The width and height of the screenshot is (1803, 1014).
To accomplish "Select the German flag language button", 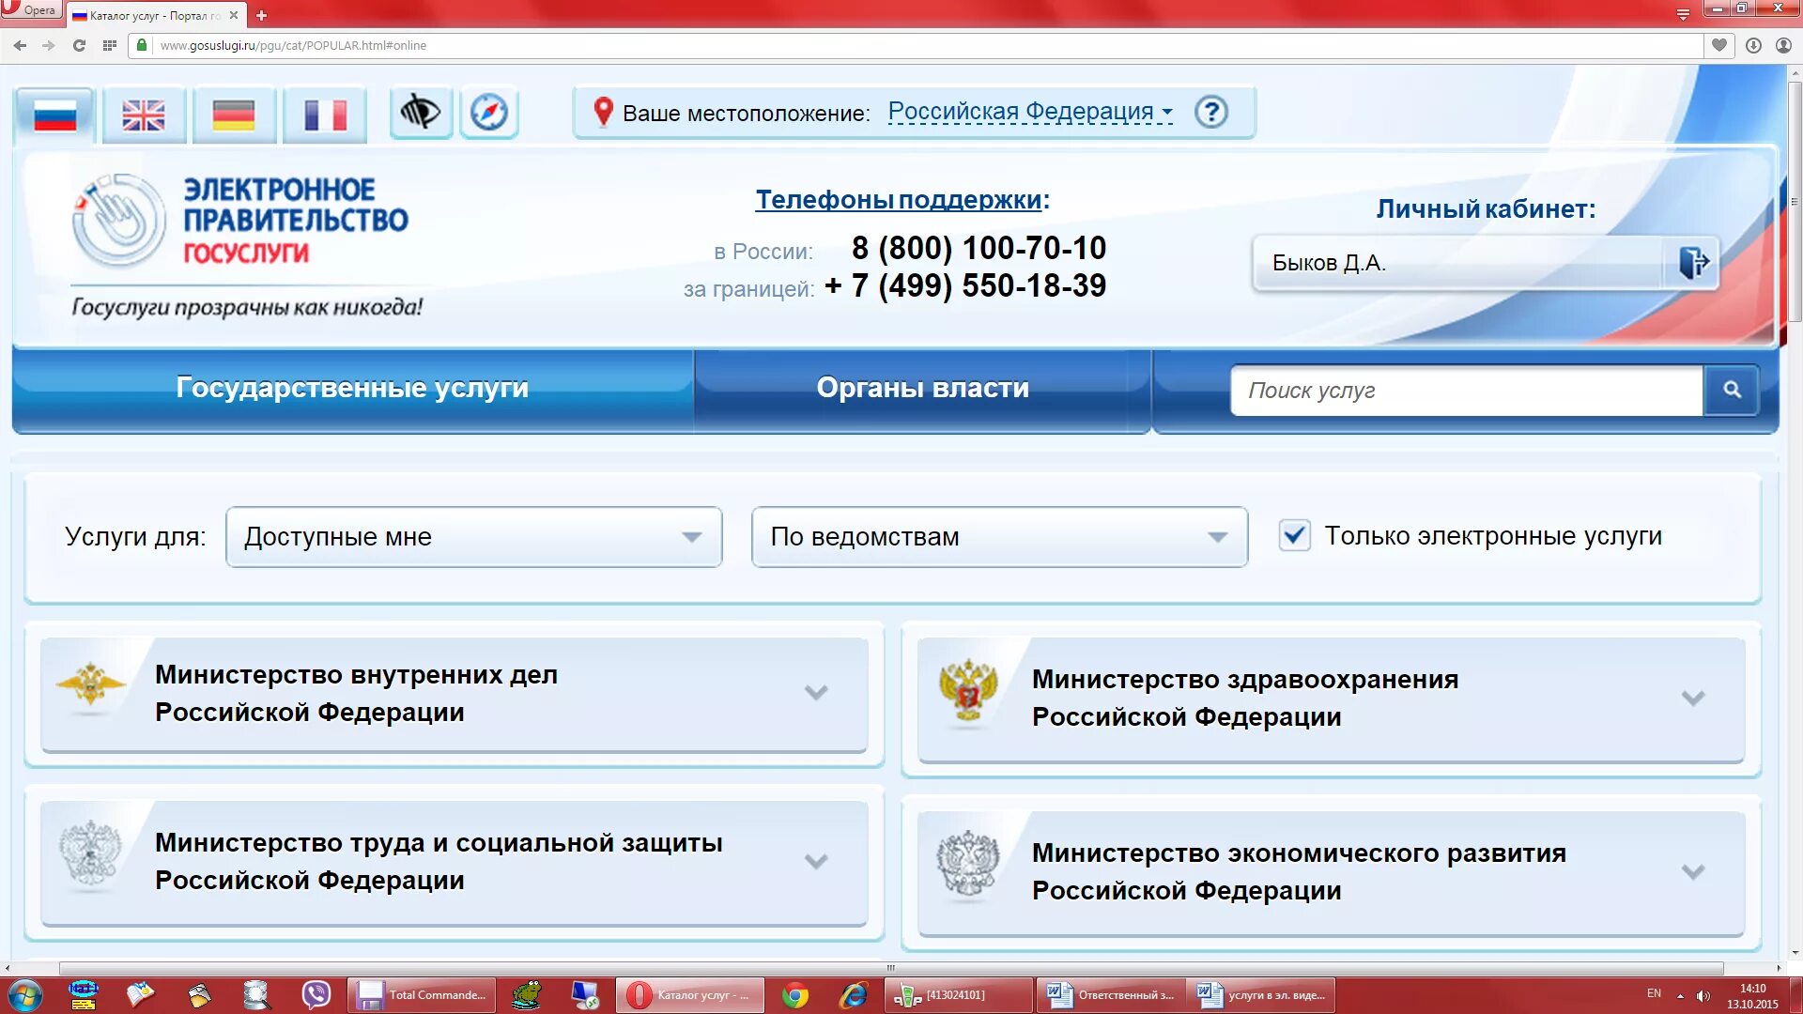I will (233, 115).
